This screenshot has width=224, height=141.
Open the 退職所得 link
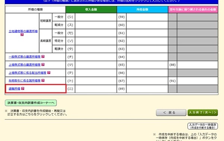(14, 89)
